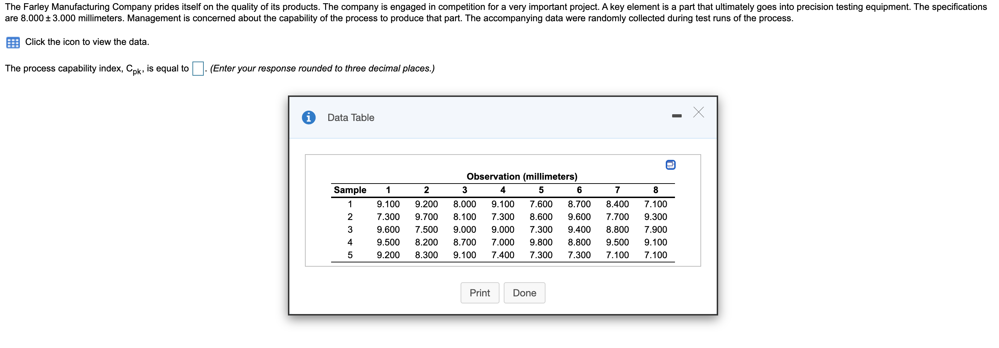
Task: Click the 'Sample' column header
Action: pos(350,190)
